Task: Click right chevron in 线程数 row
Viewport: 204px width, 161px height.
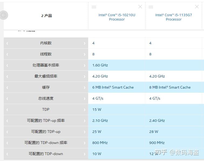Action: pyautogui.click(x=84, y=54)
